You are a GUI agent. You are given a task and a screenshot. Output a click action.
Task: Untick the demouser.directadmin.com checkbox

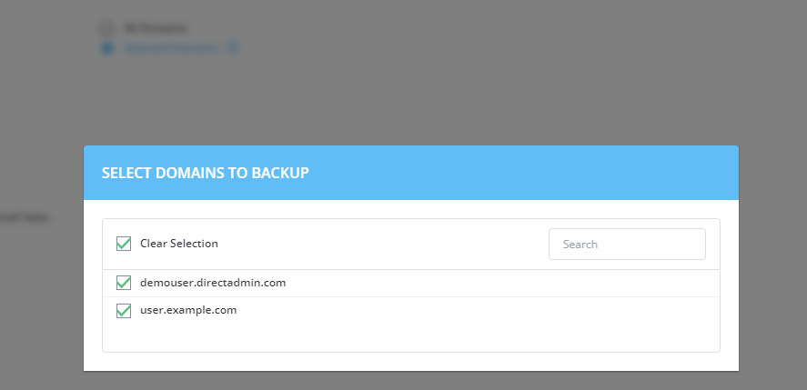coord(124,283)
